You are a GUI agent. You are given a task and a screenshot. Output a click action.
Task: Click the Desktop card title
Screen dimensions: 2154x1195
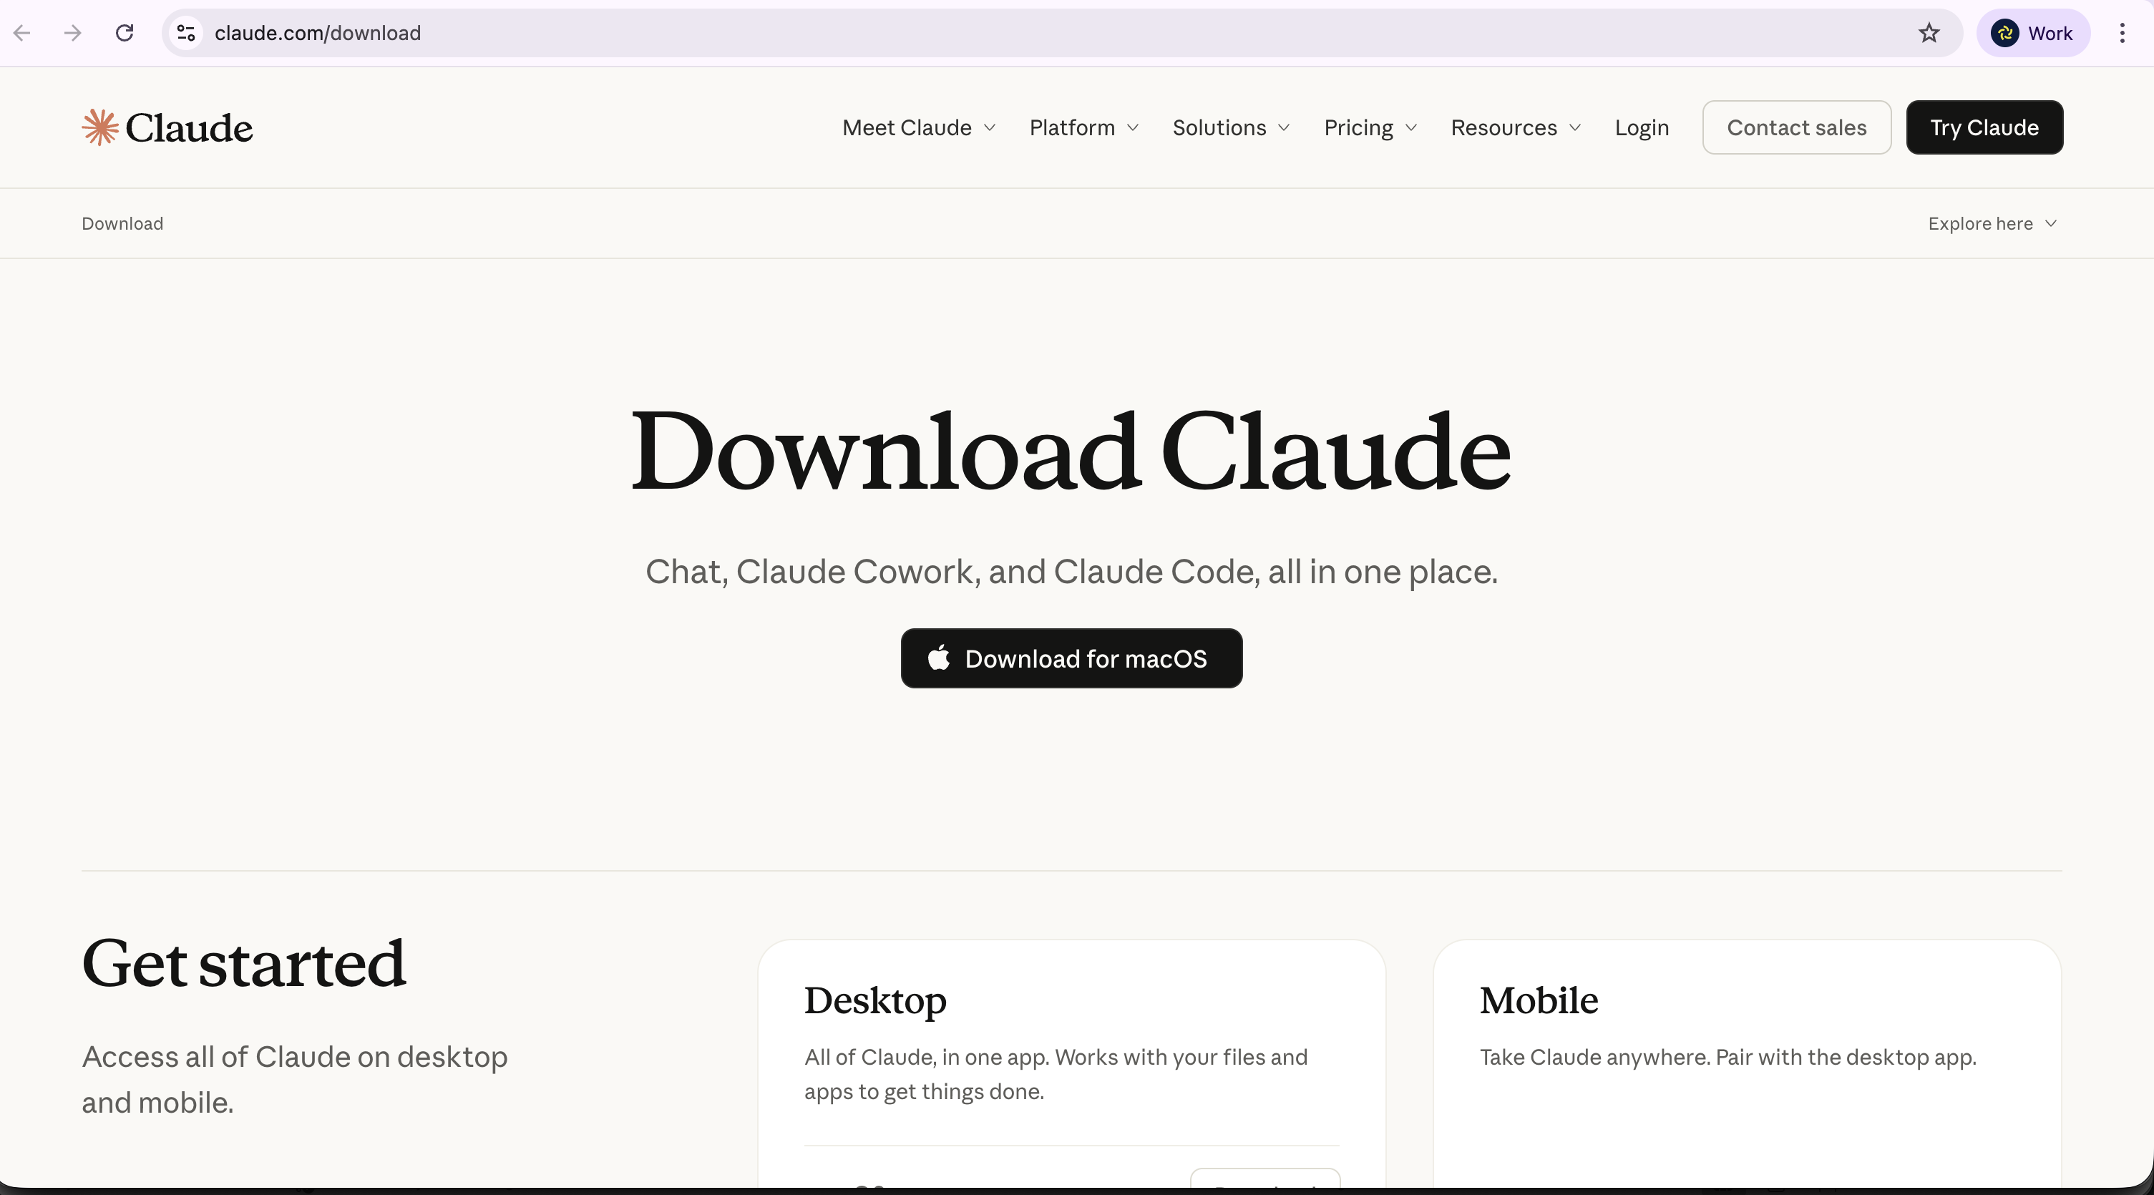(x=874, y=1001)
